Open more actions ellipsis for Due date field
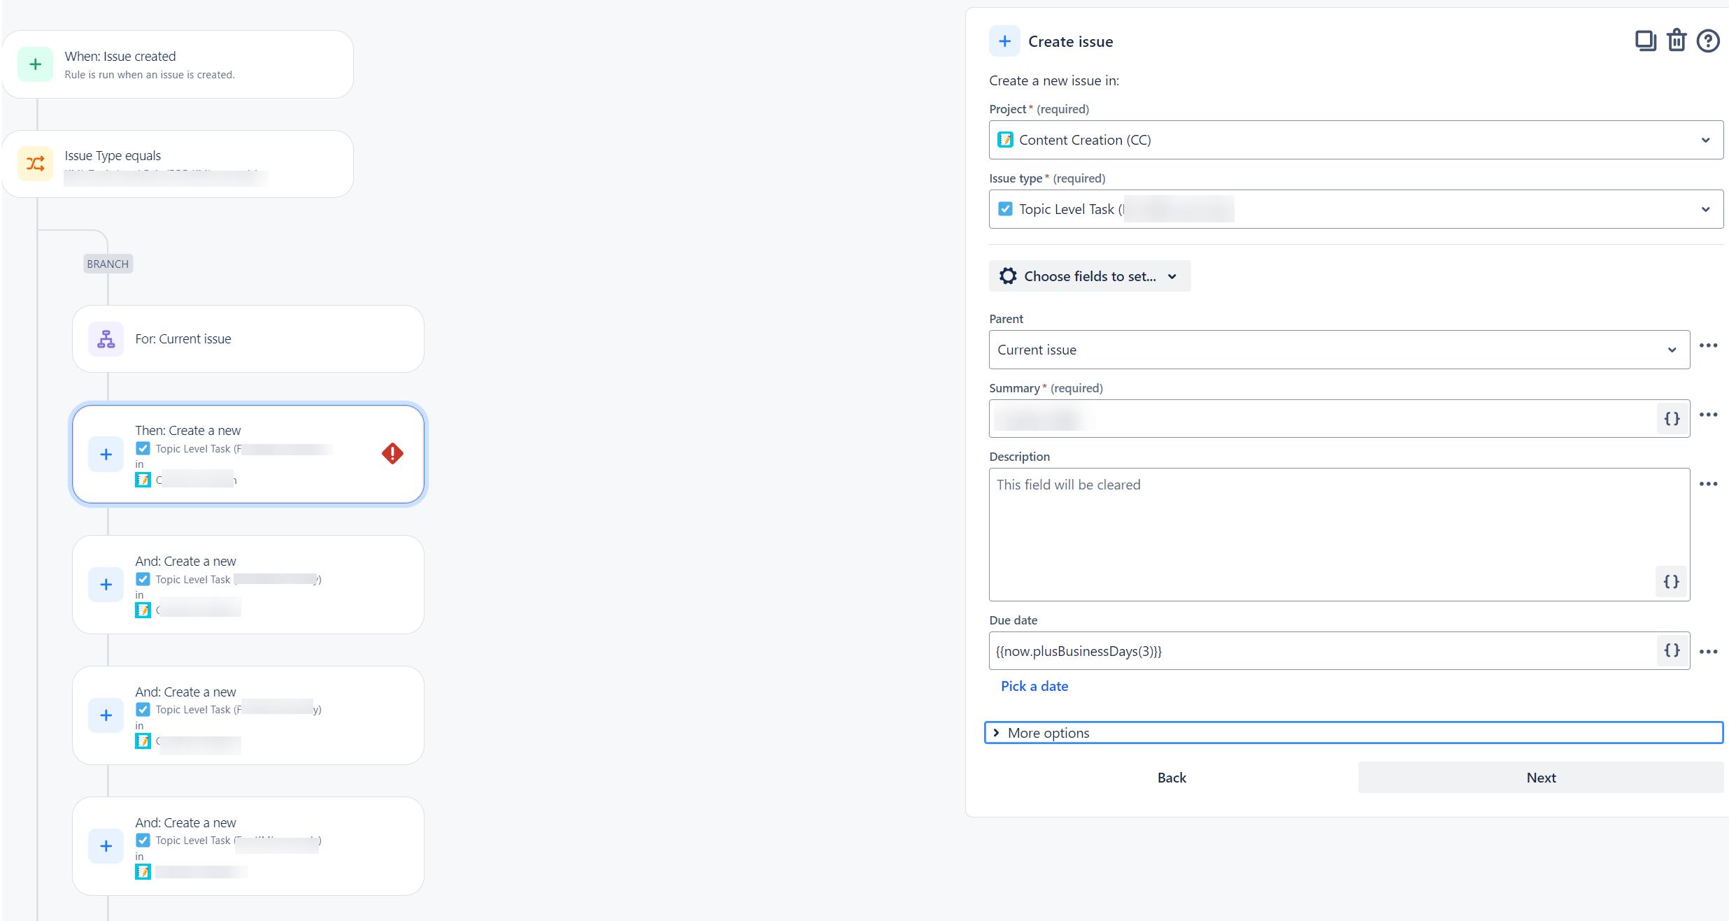1729x921 pixels. [1709, 652]
